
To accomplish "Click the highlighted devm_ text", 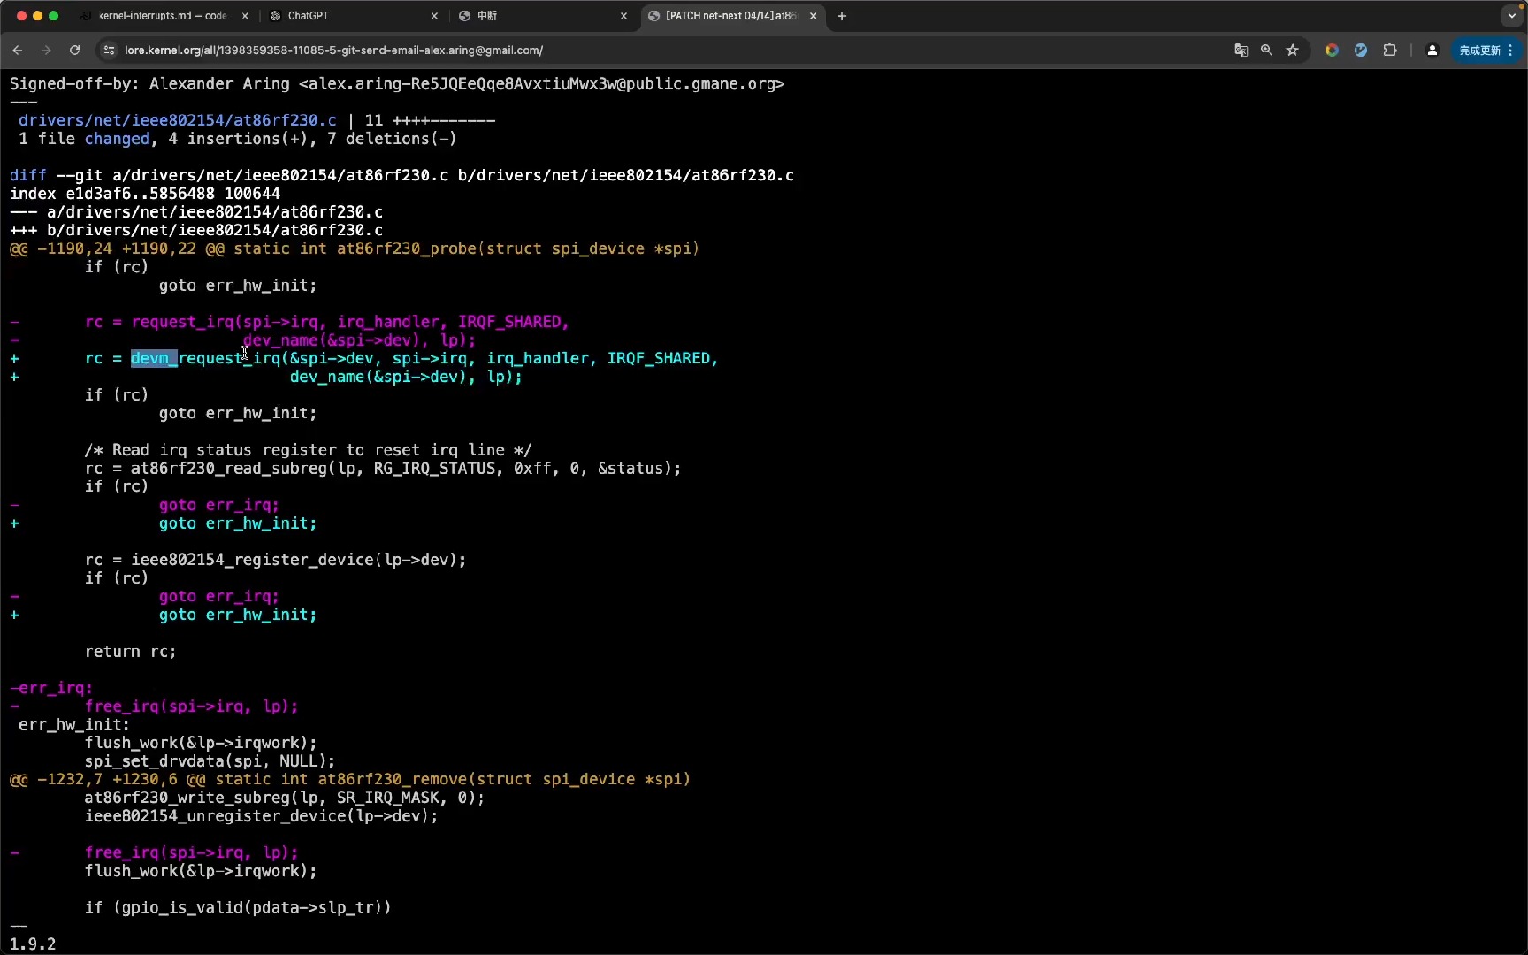I will click(154, 358).
